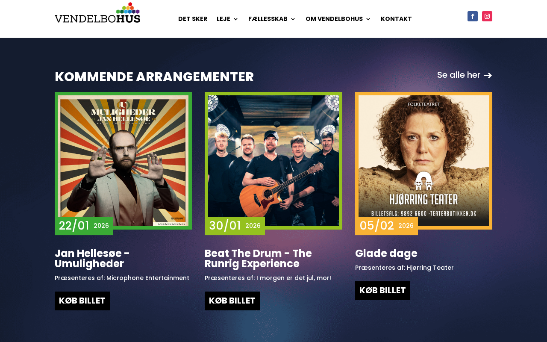Click the Glade dage event title

point(386,254)
